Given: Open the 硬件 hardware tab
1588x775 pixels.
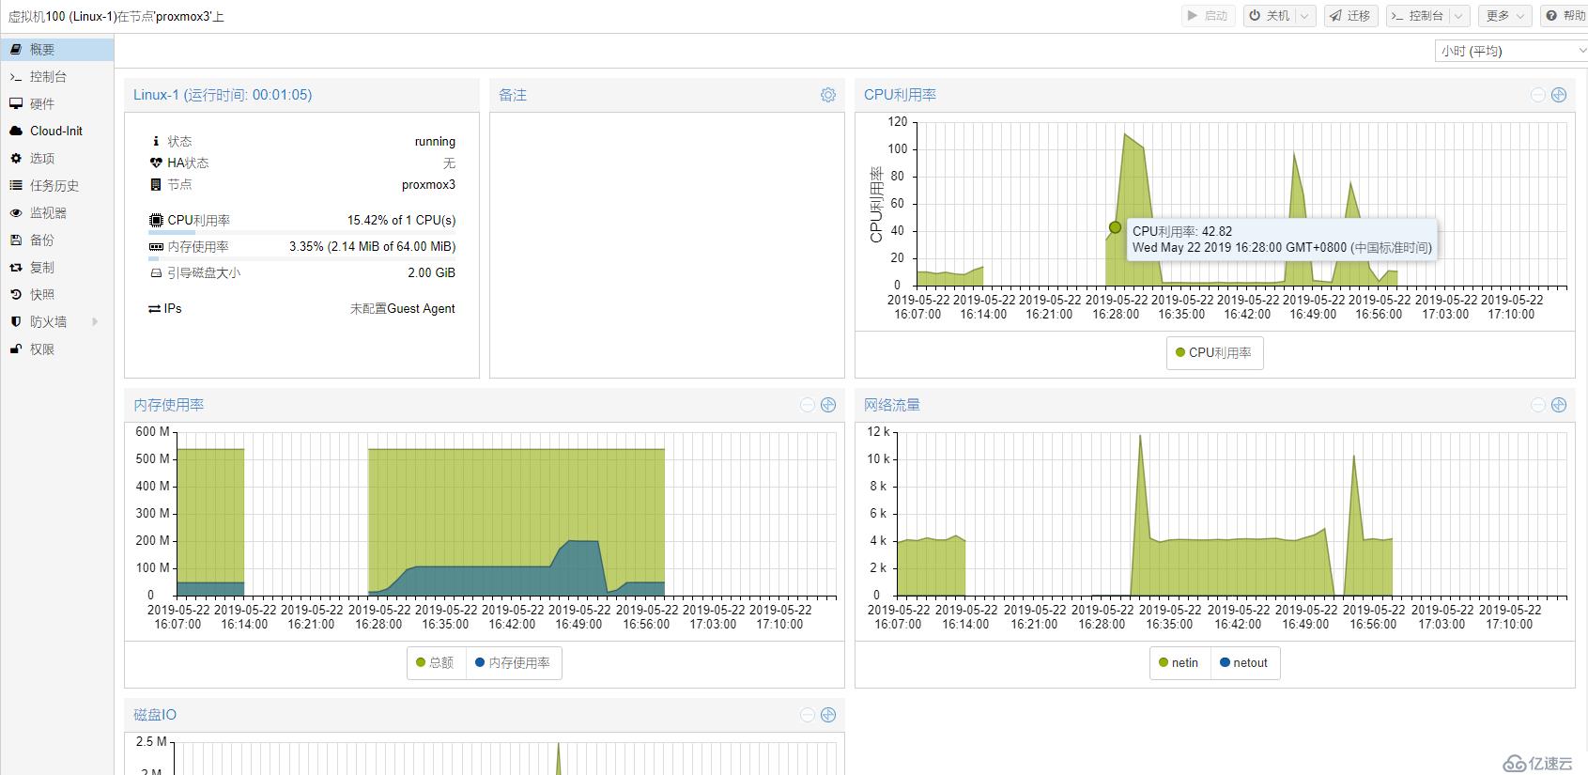Looking at the screenshot, I should tap(56, 103).
